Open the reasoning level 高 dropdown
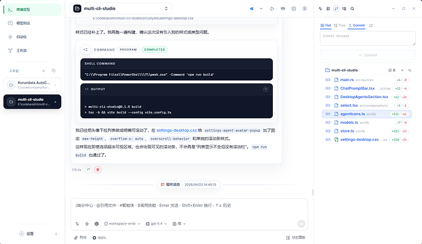This screenshot has width=422, height=244. [x=179, y=224]
